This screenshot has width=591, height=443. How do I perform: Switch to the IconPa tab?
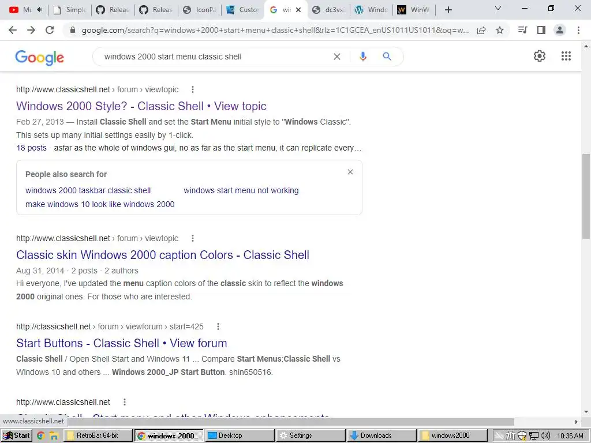(x=199, y=10)
